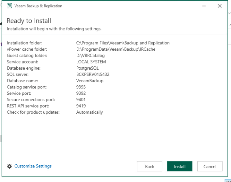The width and height of the screenshot is (231, 182).
Task: Click the LOCAL SYSTEM service account value
Action: (91, 62)
